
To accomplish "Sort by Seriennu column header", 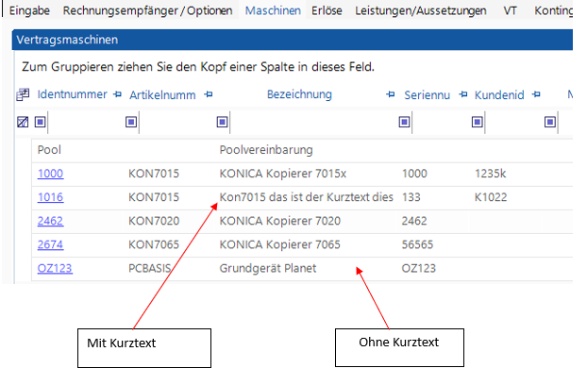I will click(427, 95).
